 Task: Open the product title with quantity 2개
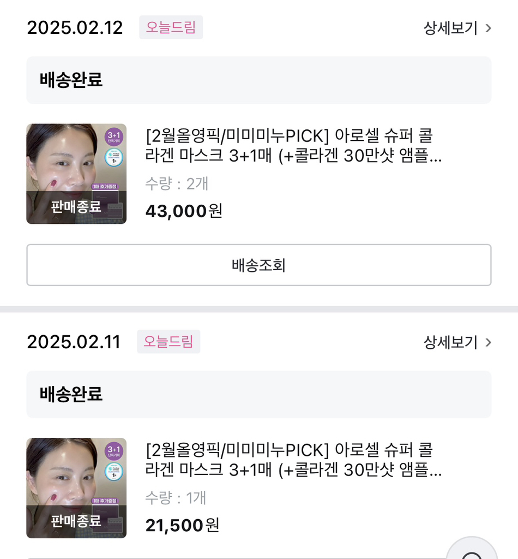pos(293,145)
